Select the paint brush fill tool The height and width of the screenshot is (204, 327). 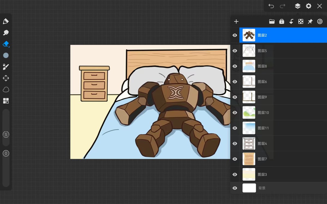[x=6, y=67]
